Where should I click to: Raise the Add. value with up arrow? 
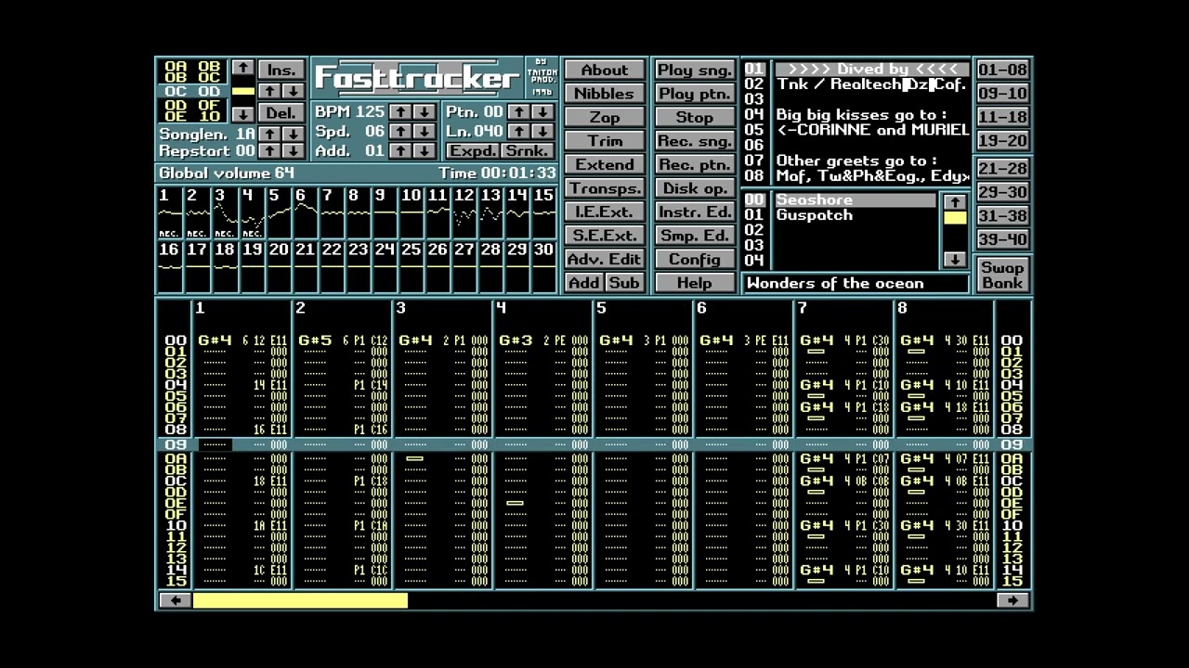[x=400, y=150]
